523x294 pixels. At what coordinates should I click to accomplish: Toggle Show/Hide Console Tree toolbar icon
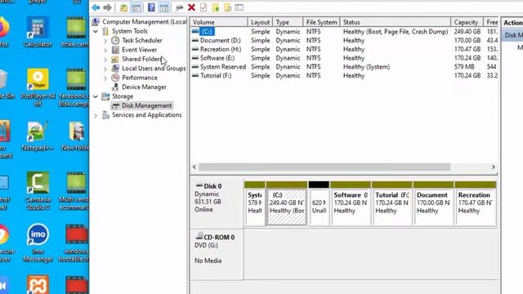coord(136,7)
